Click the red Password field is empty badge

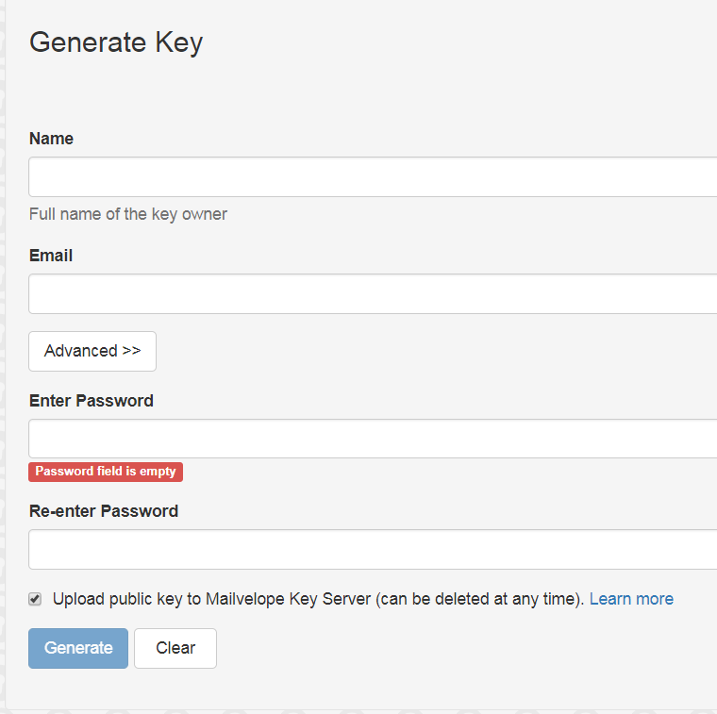point(106,472)
